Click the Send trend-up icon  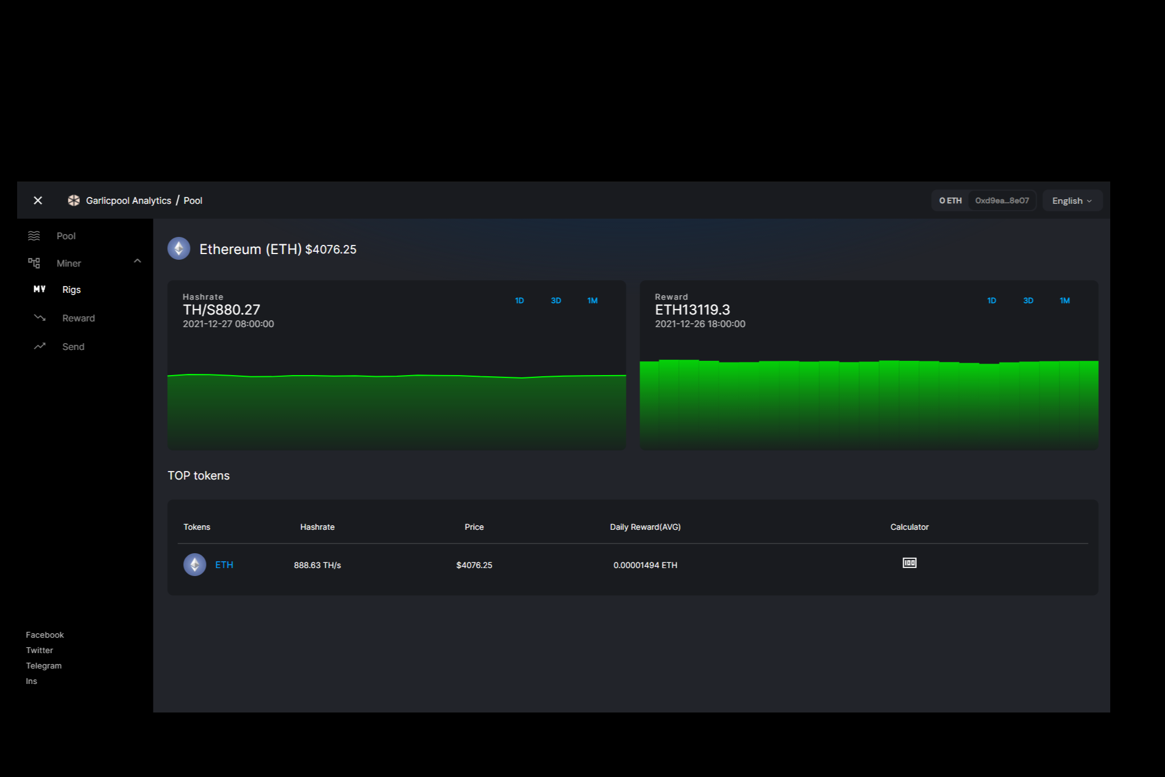pos(39,347)
